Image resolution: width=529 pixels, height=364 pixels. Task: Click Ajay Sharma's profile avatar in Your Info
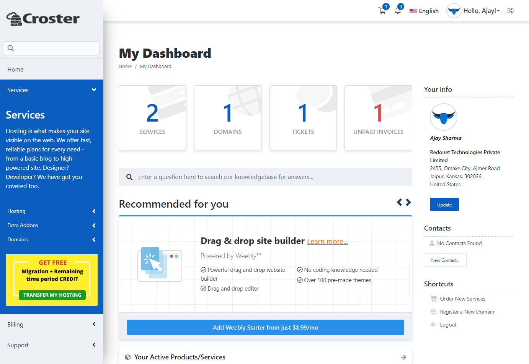(x=443, y=117)
